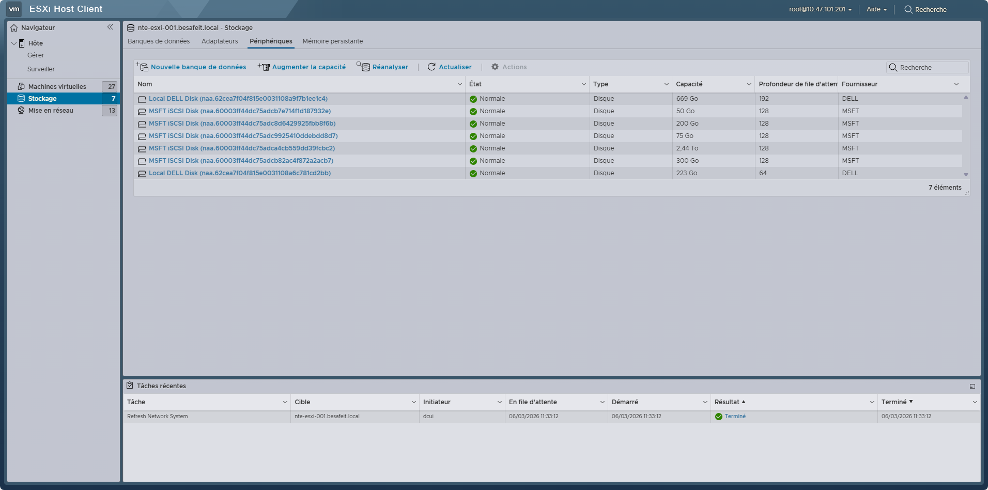Click green Normale status icon on 223 Go row

pyautogui.click(x=473, y=174)
